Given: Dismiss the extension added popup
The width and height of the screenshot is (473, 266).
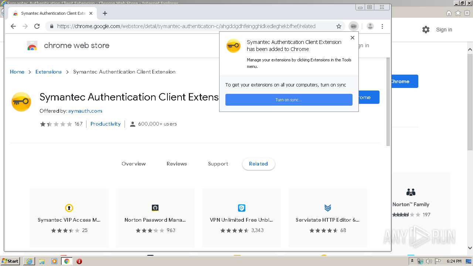Looking at the screenshot, I should (x=353, y=38).
